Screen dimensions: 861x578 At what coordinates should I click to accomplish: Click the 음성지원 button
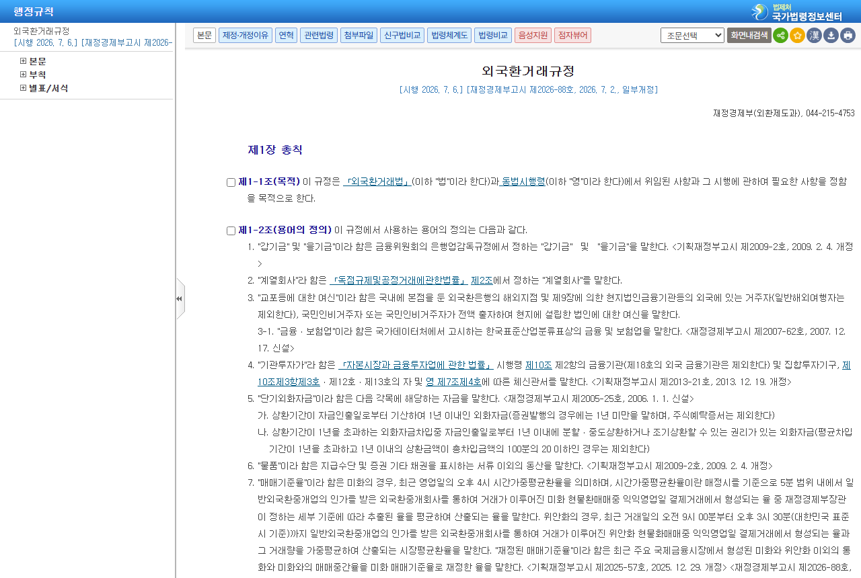tap(533, 35)
